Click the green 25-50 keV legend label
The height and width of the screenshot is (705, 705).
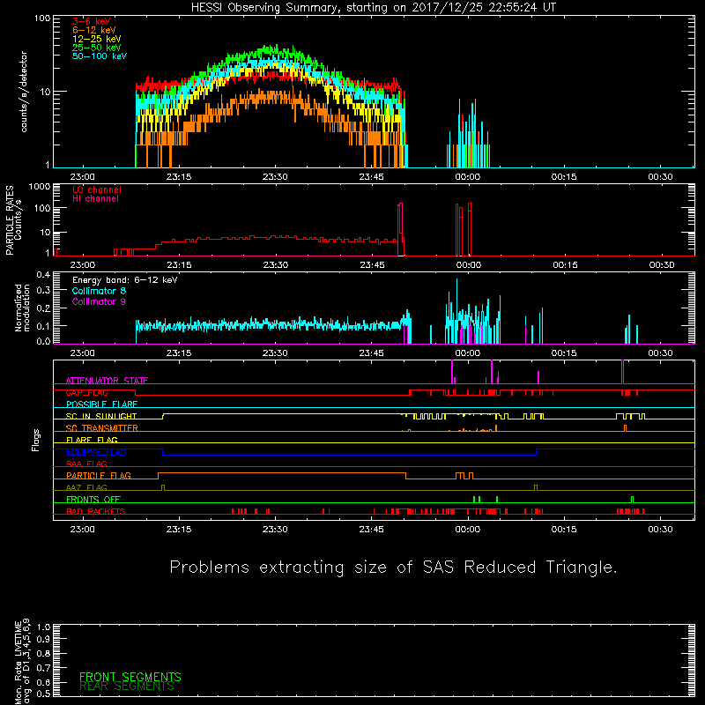point(97,48)
